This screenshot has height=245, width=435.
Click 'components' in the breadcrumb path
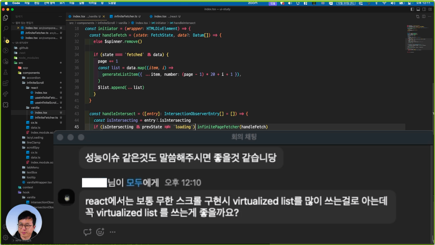click(x=86, y=23)
